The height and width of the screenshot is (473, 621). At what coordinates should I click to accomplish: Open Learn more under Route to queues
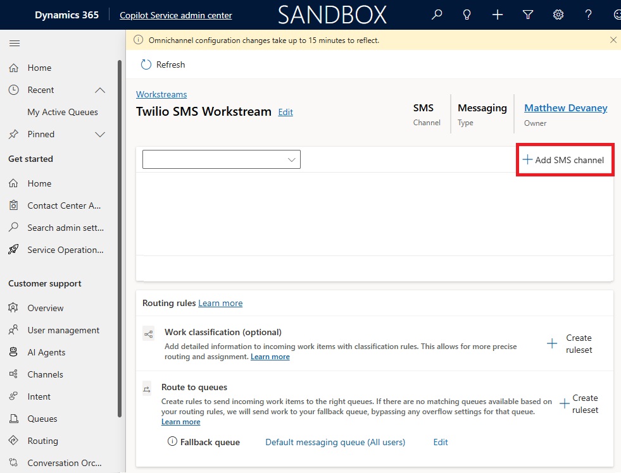point(180,422)
